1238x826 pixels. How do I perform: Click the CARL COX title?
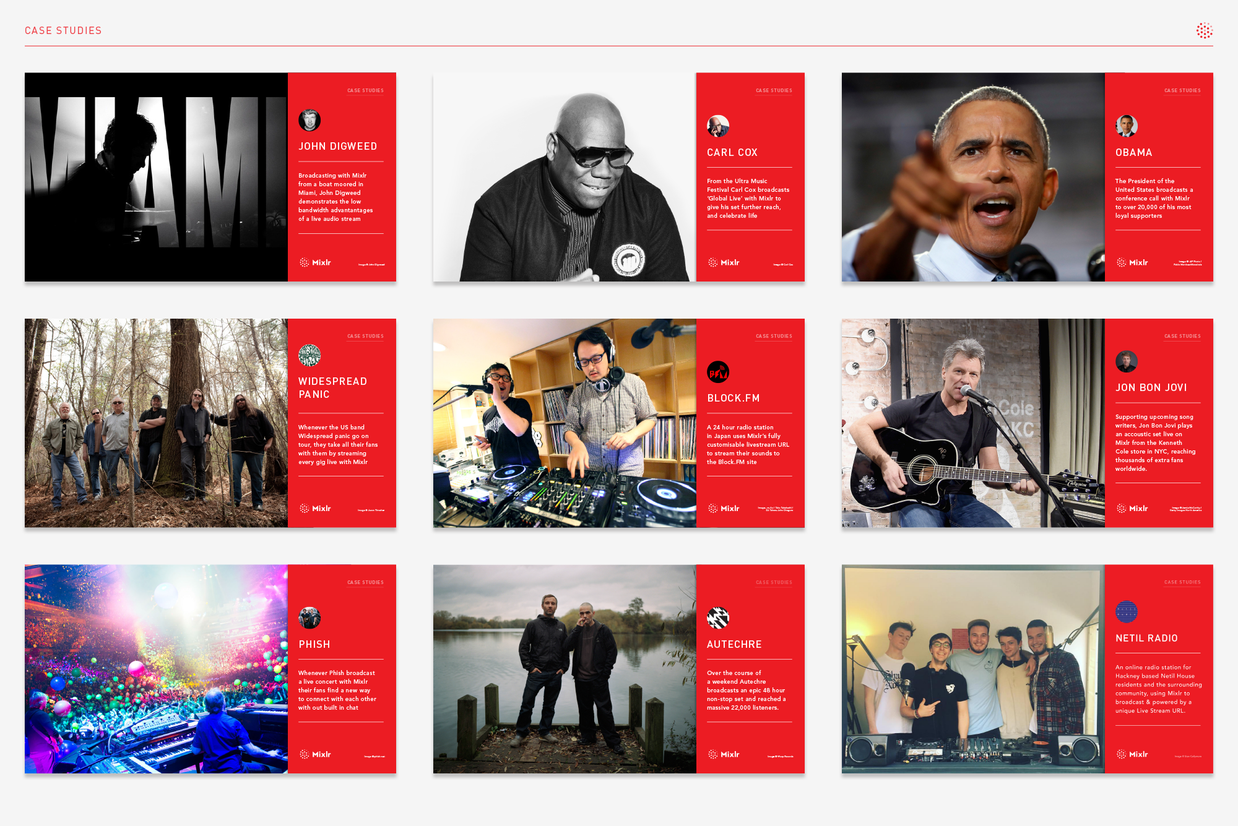click(732, 152)
